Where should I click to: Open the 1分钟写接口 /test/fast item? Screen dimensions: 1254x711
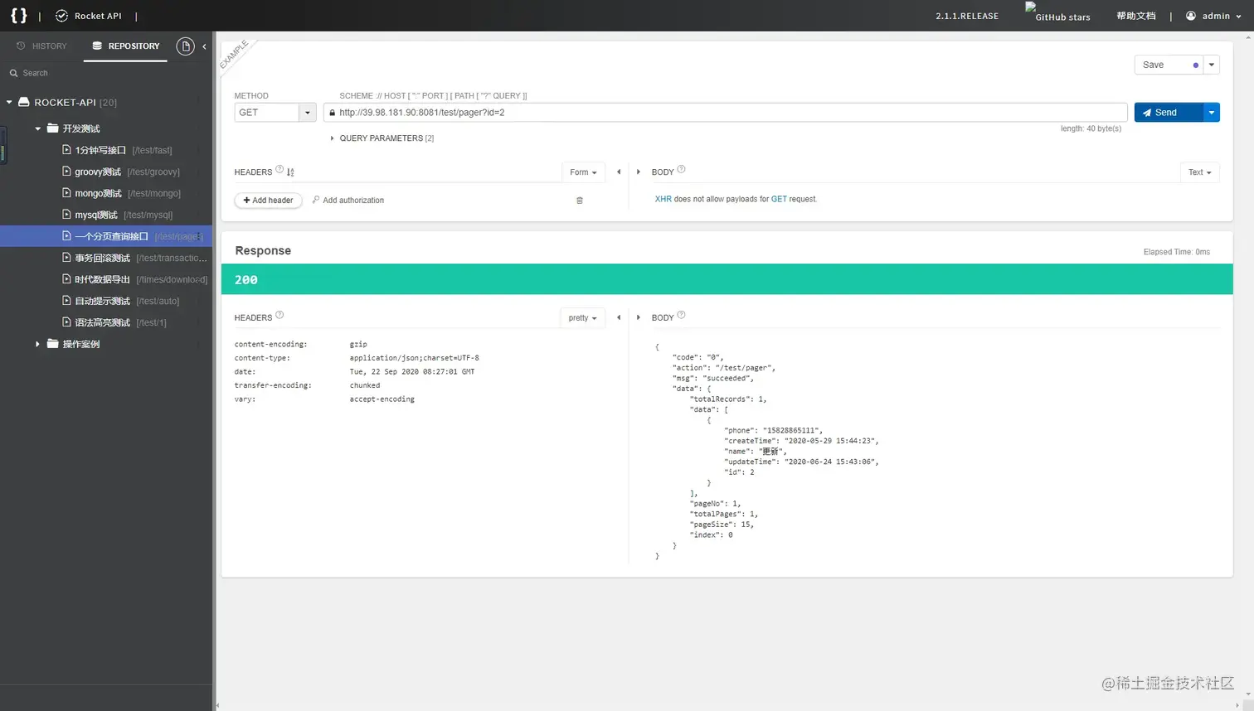click(117, 150)
